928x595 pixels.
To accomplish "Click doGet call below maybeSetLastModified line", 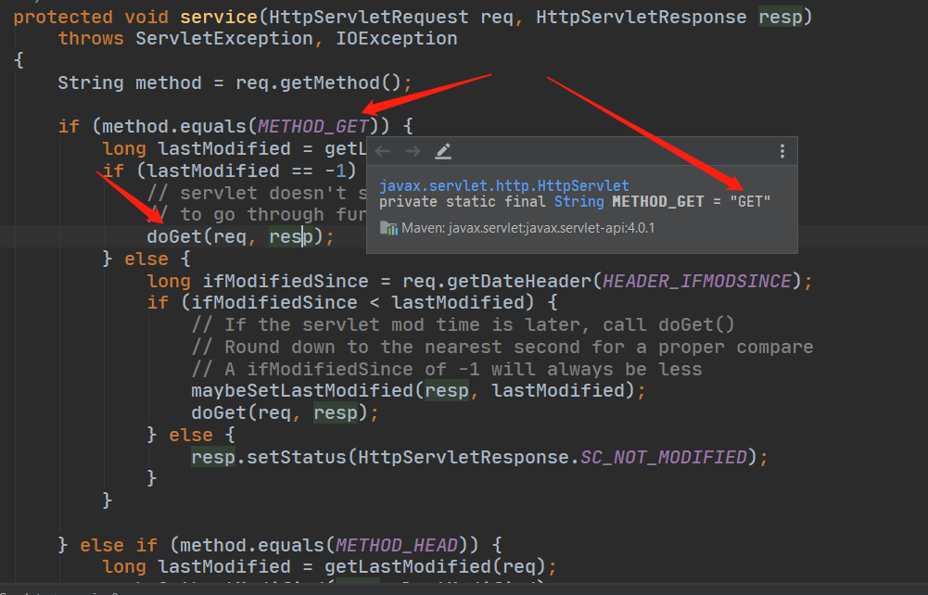I will point(219,412).
